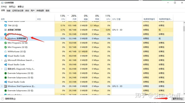Switch to the 用户 tab
The width and height of the screenshot is (185, 103).
[x=33, y=11]
